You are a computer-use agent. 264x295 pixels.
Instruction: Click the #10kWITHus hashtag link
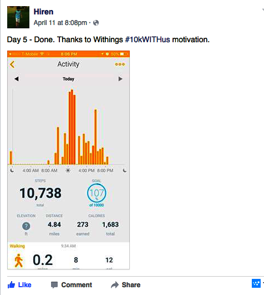click(148, 39)
